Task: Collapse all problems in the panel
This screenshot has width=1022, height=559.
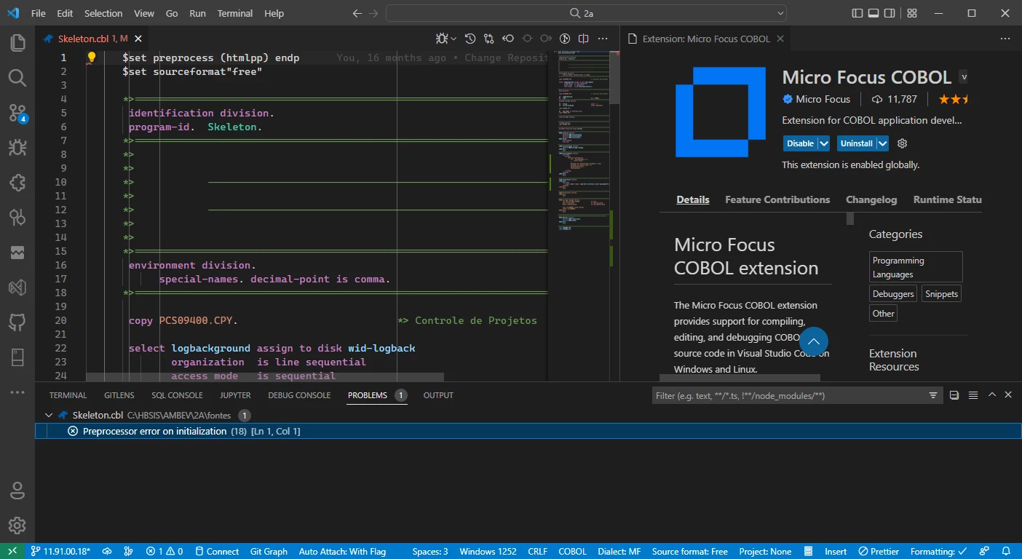Action: click(x=954, y=395)
